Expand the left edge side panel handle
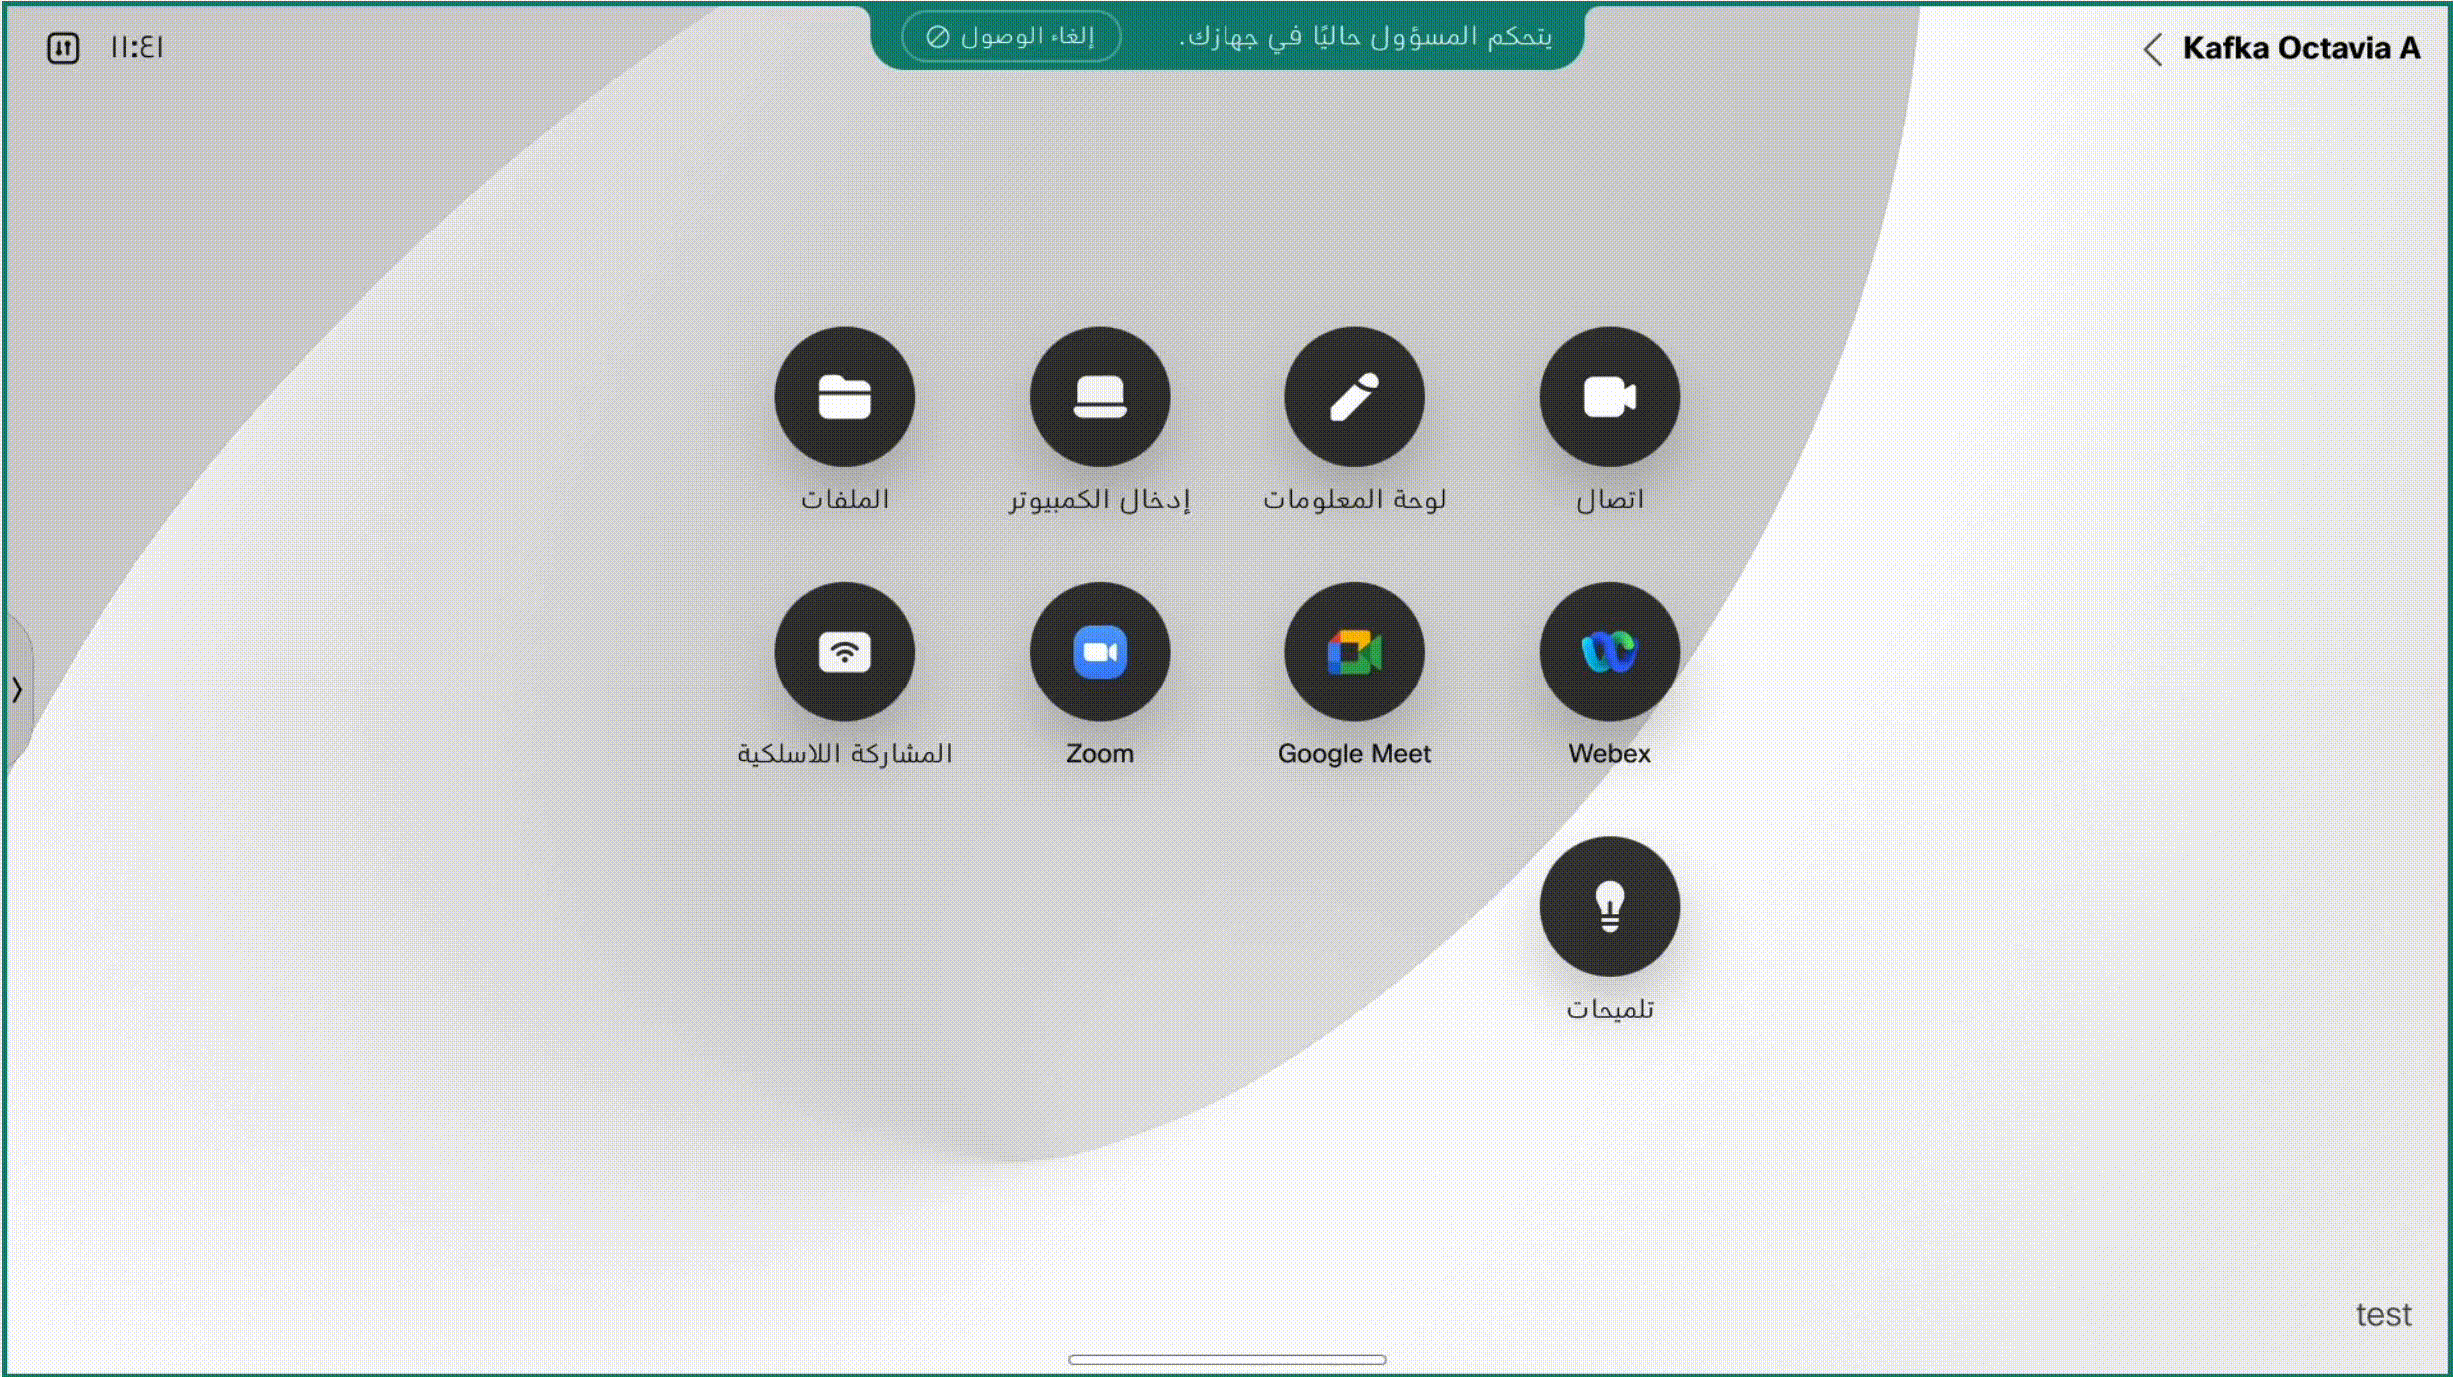The image size is (2453, 1377). (x=17, y=689)
